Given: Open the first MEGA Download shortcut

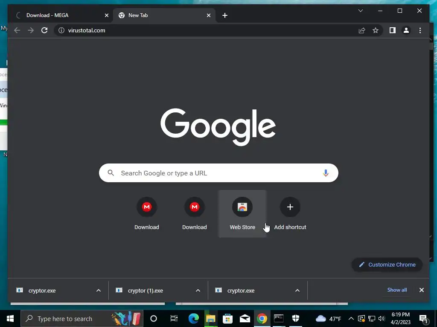Looking at the screenshot, I should [x=147, y=214].
